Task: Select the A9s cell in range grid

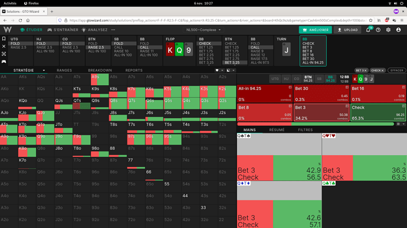Action: [100, 79]
